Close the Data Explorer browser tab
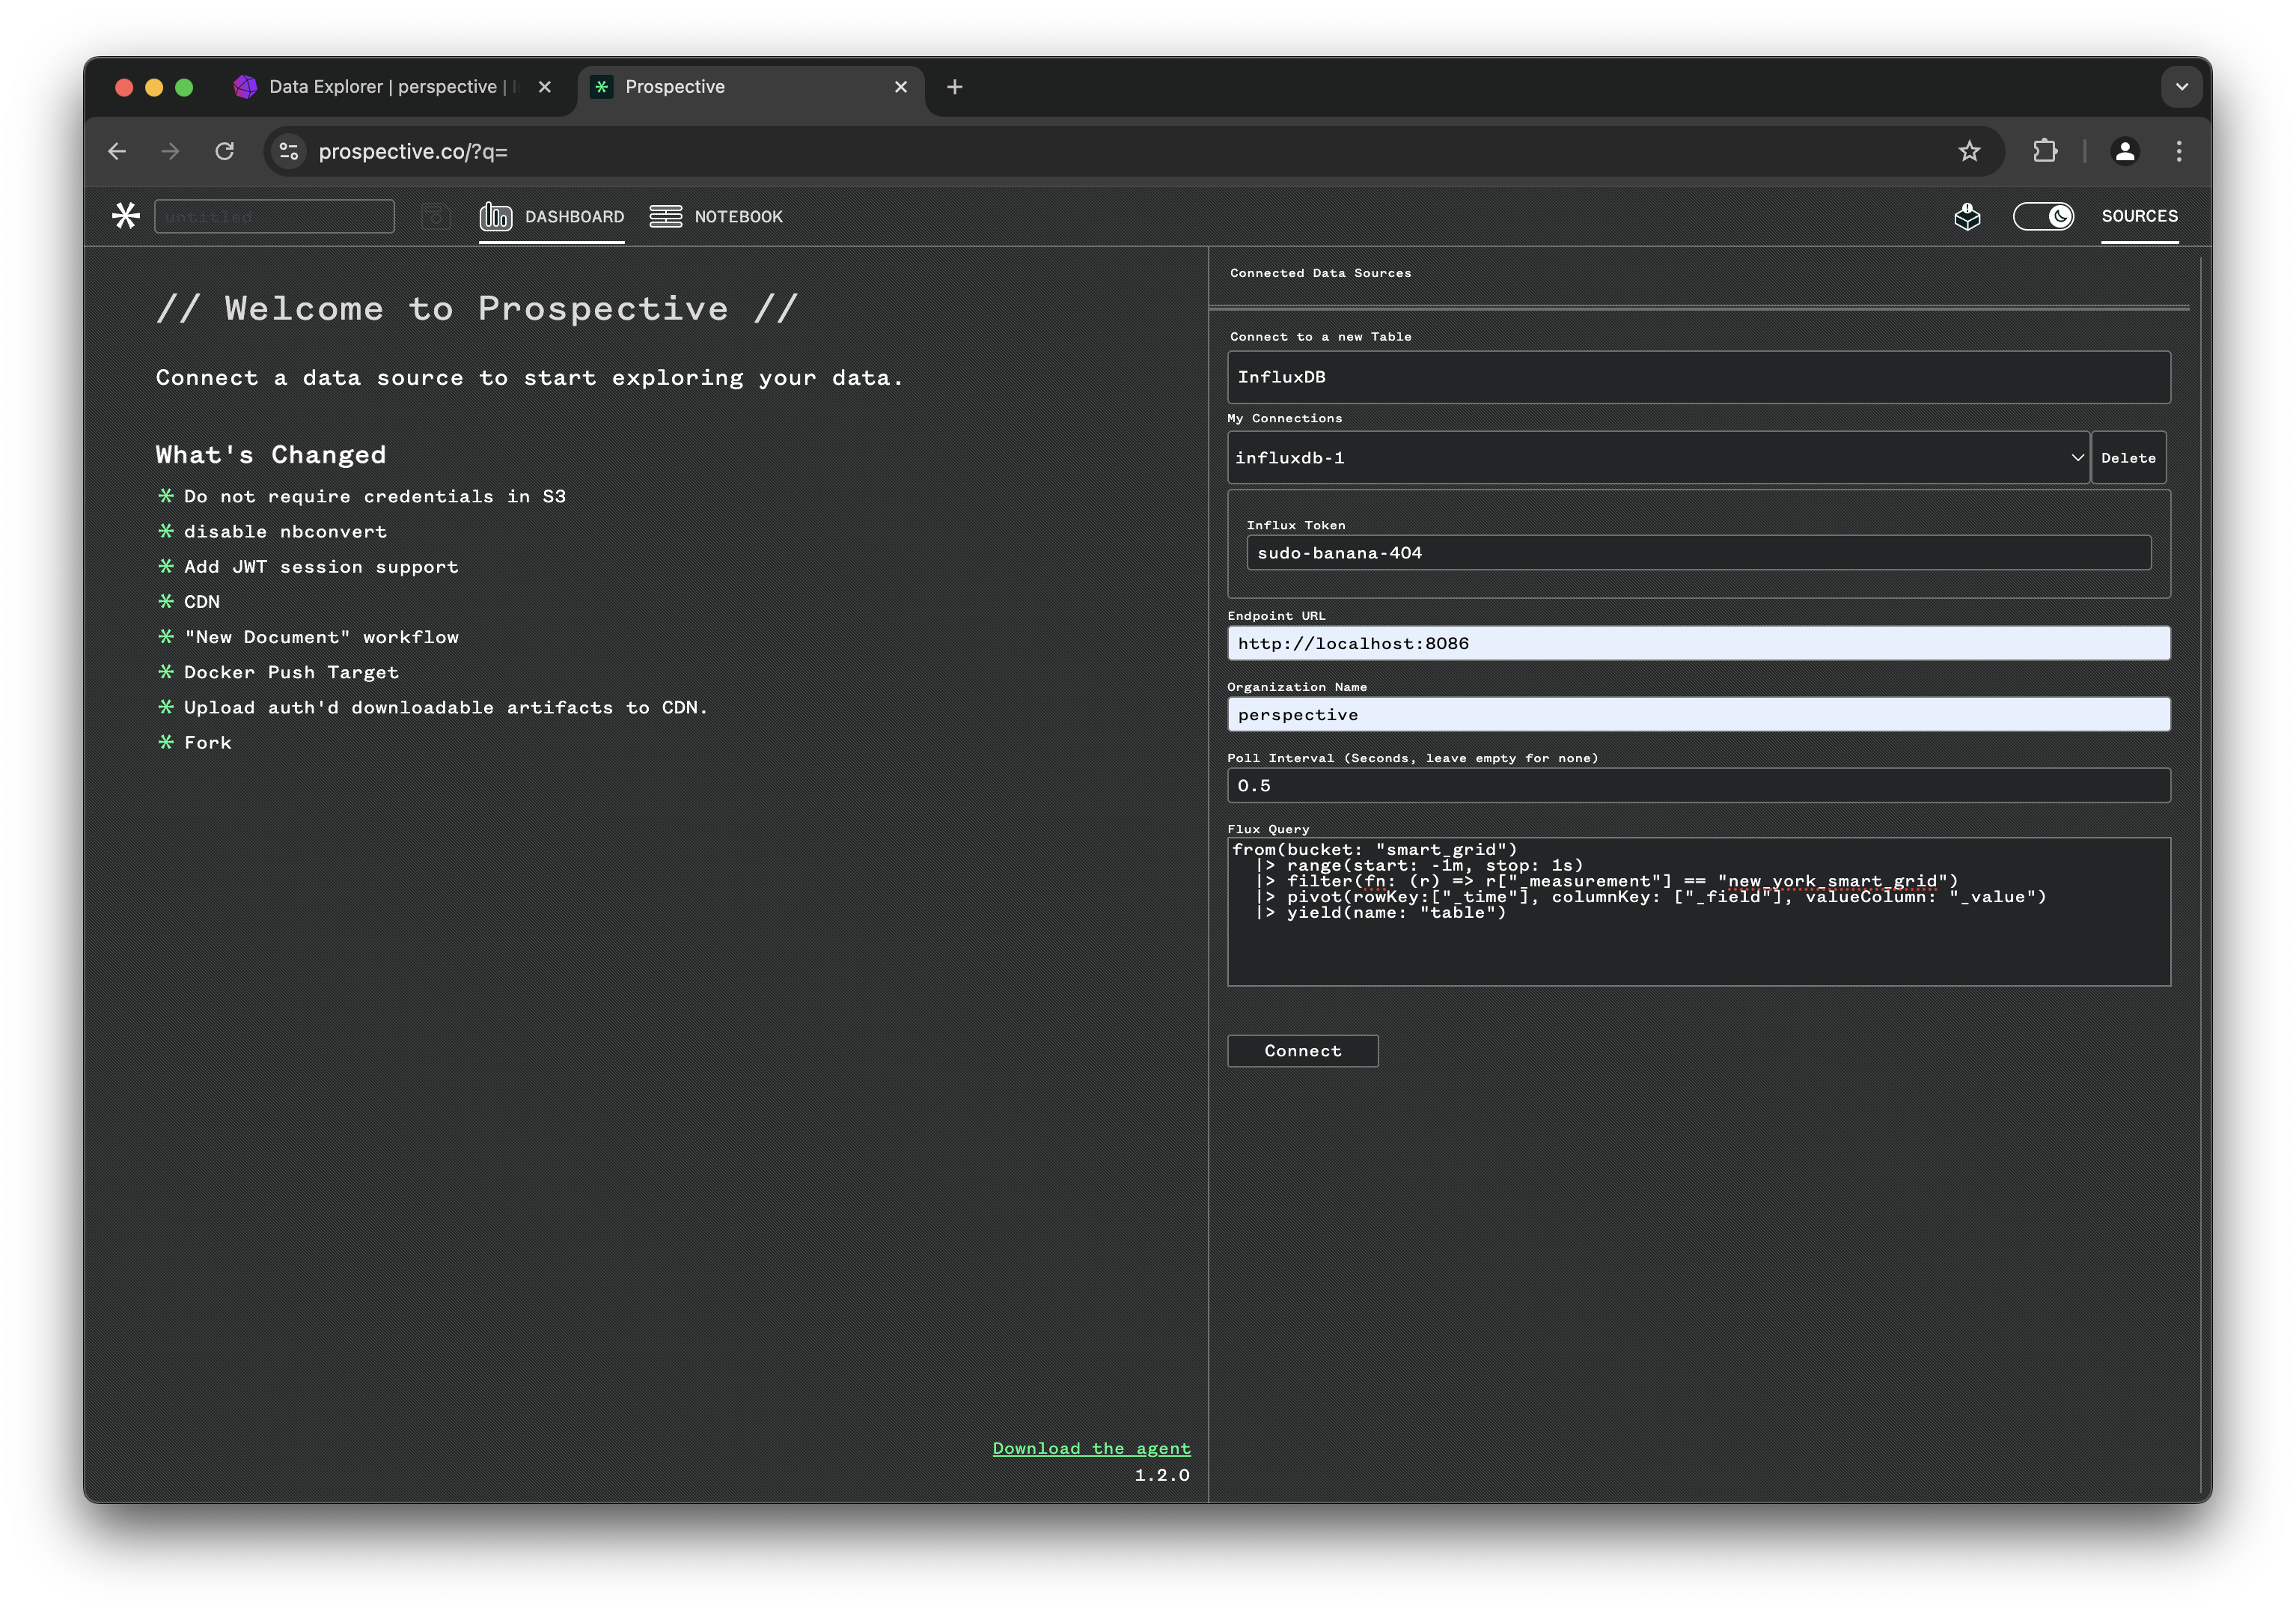 click(545, 87)
